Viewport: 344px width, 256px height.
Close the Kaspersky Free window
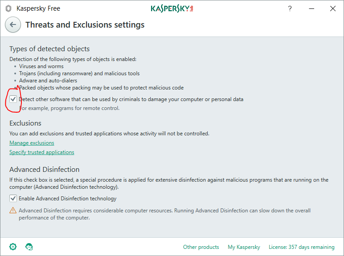[x=333, y=8]
